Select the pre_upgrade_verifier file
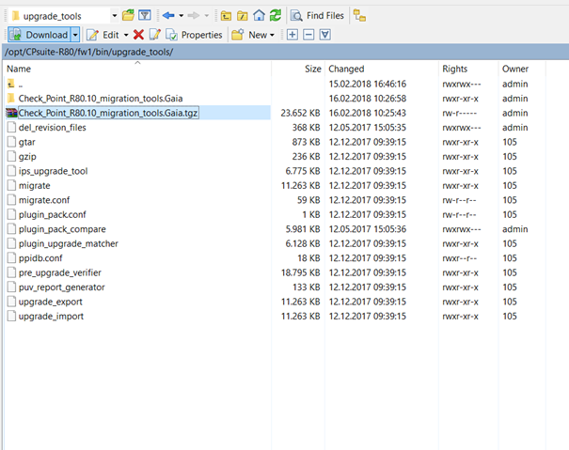 point(60,272)
